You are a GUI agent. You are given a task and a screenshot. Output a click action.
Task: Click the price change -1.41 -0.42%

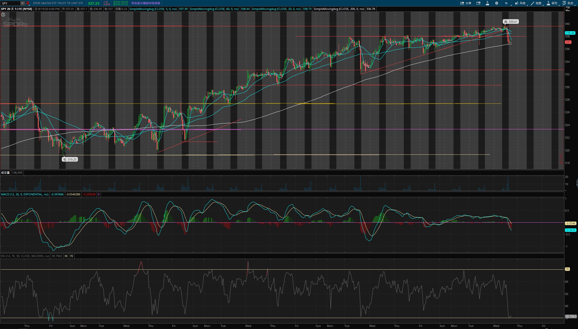coord(106,3)
